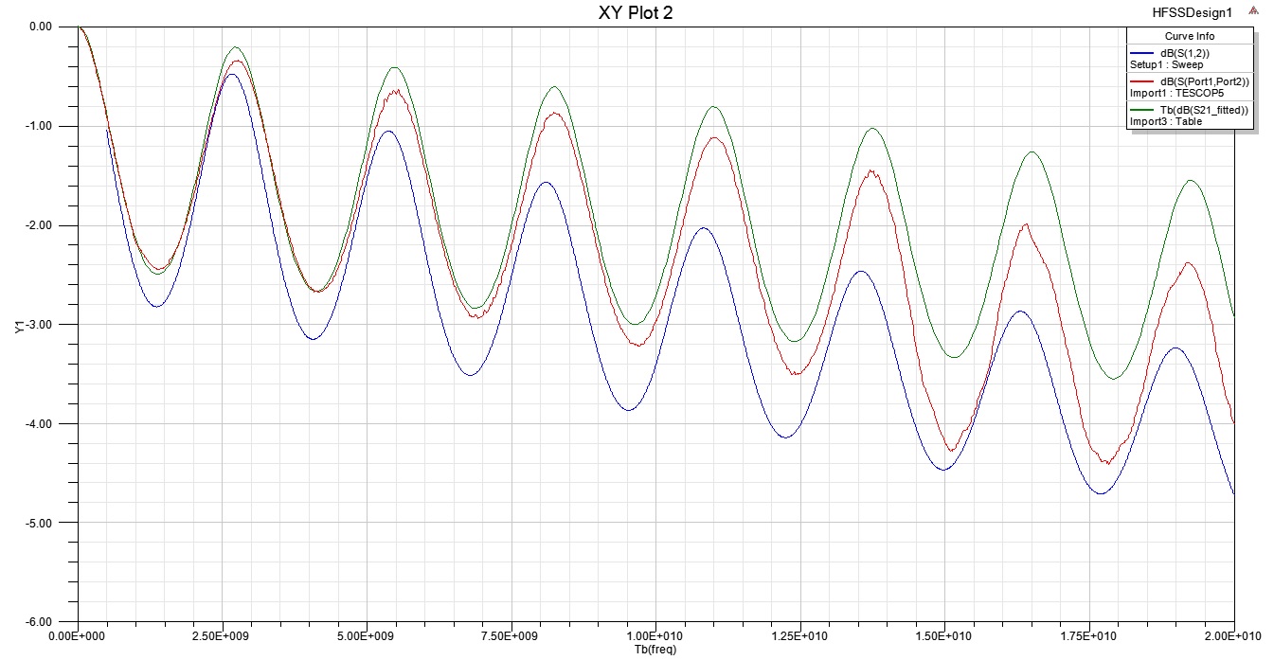Click the 2.50E+009 x-axis tick value
The image size is (1274, 660).
[222, 635]
